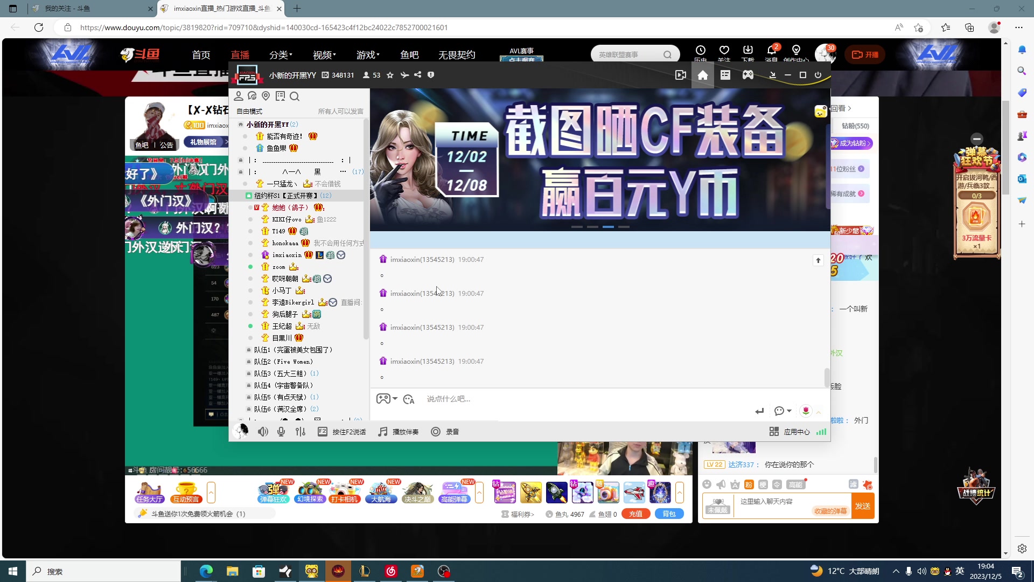The width and height of the screenshot is (1034, 582).
Task: Click the YY channel share icon
Action: tap(417, 75)
